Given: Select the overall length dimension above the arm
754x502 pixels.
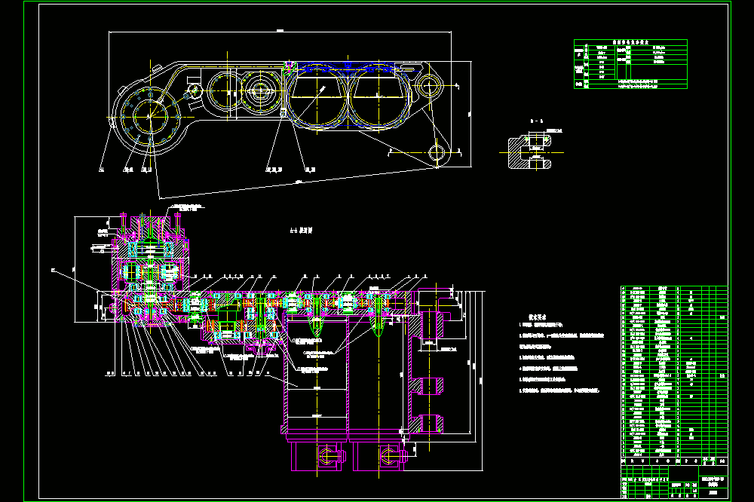Looking at the screenshot, I should tap(280, 32).
